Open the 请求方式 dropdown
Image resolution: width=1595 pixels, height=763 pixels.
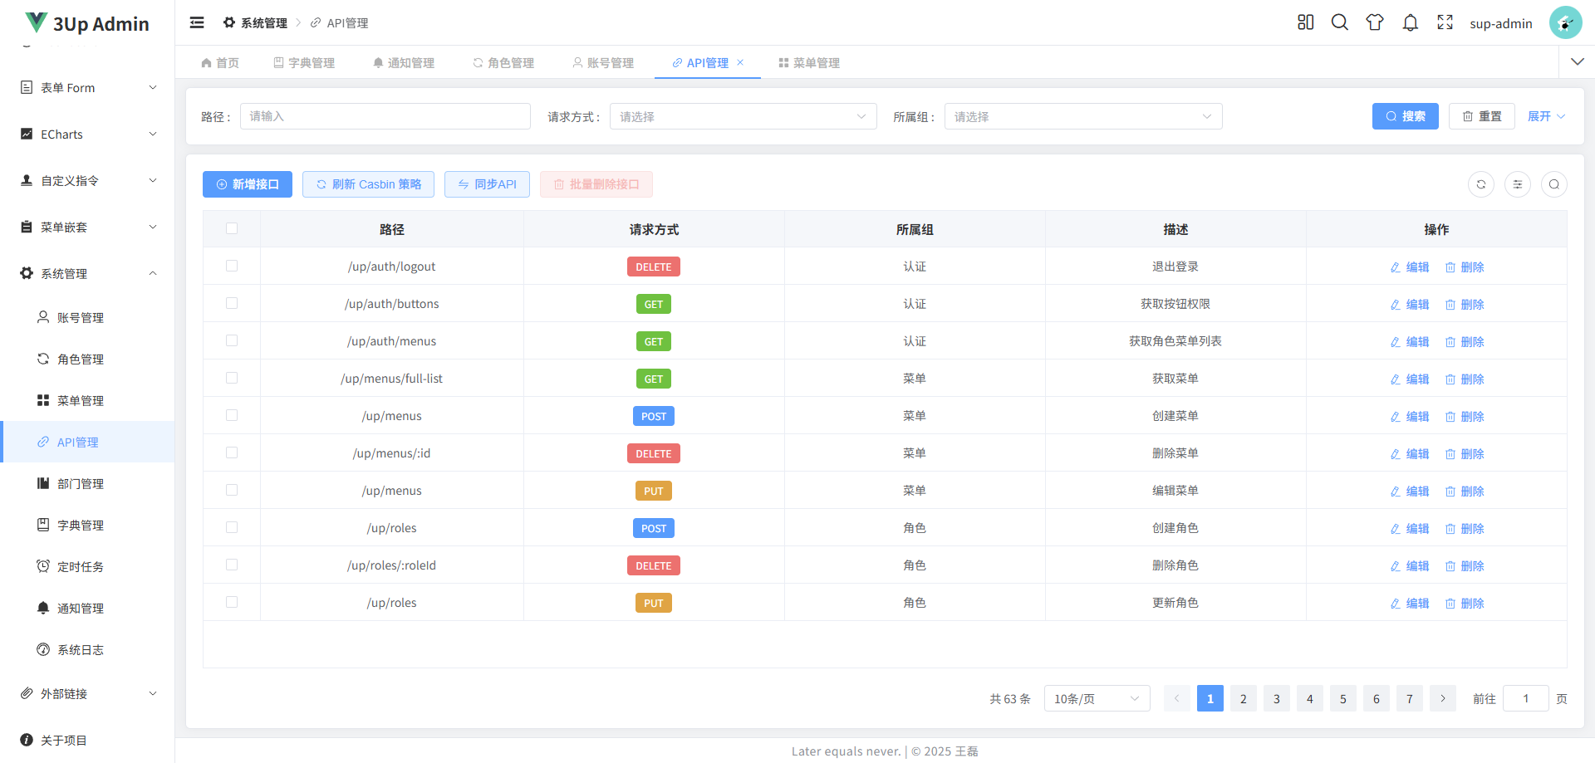[743, 116]
